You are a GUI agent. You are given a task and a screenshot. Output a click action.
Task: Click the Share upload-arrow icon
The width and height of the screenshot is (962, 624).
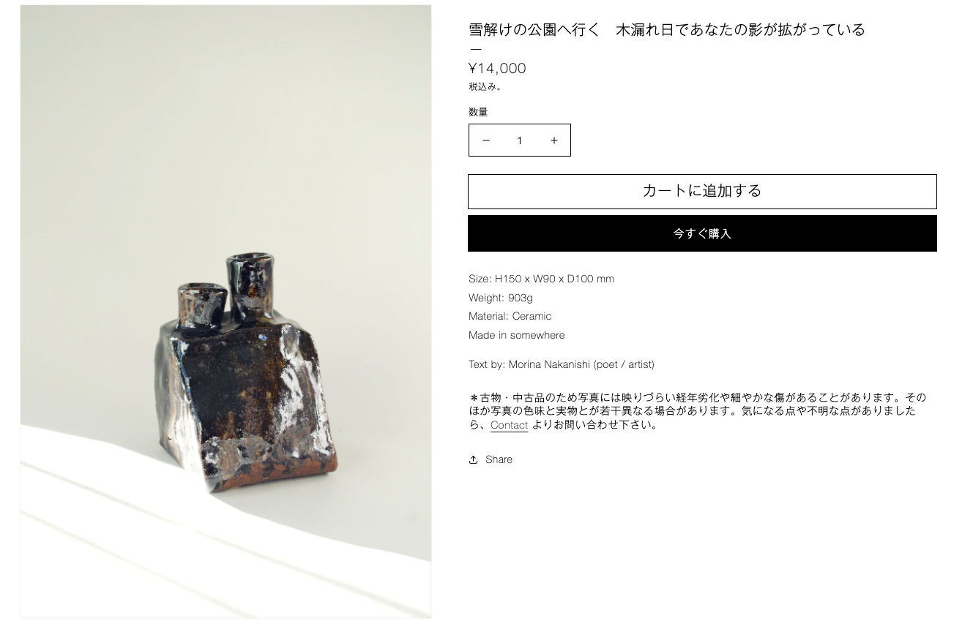tap(474, 459)
